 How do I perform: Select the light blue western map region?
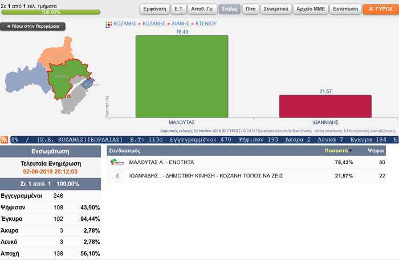coord(26,79)
